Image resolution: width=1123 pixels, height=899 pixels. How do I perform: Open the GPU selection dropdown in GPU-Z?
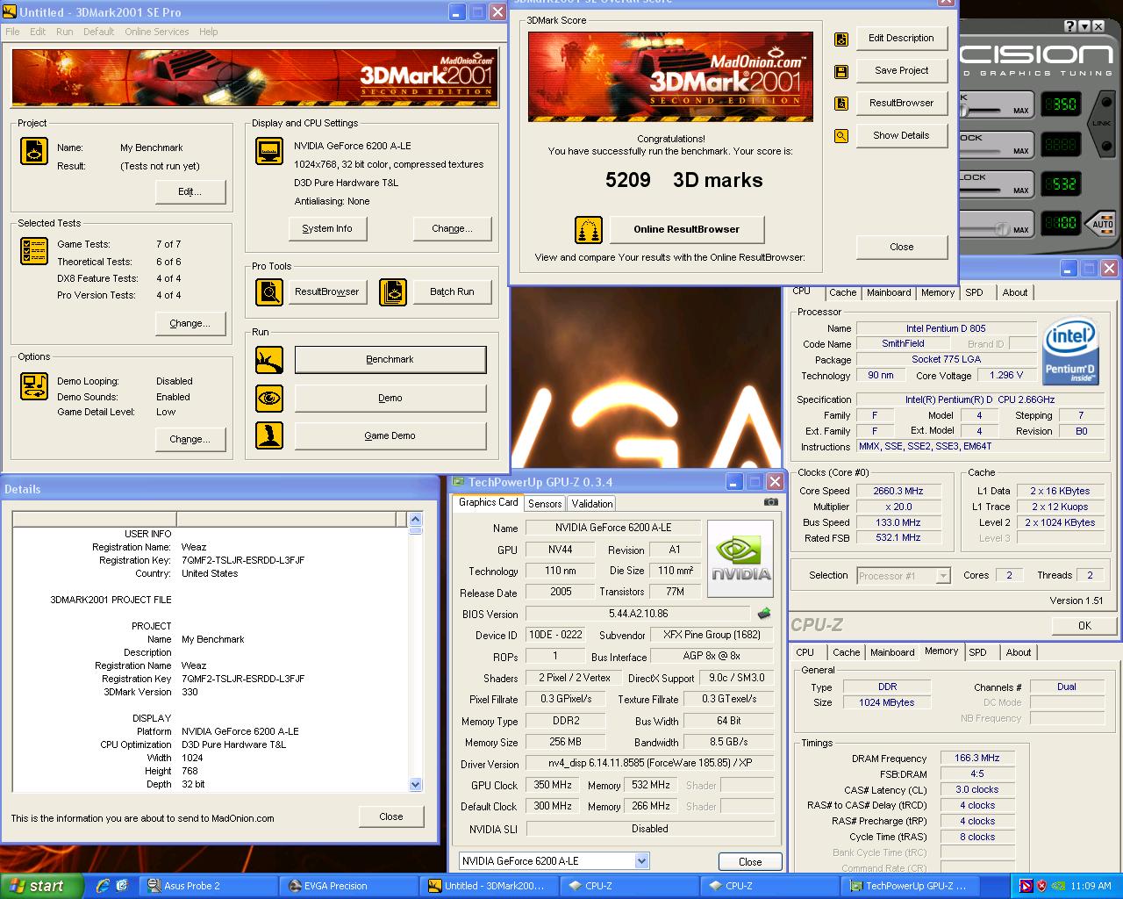[x=641, y=861]
